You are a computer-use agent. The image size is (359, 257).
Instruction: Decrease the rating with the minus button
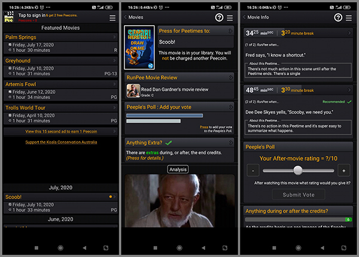[x=253, y=170]
